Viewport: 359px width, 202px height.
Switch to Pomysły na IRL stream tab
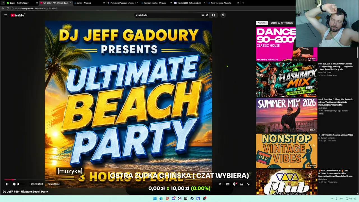pos(123,3)
